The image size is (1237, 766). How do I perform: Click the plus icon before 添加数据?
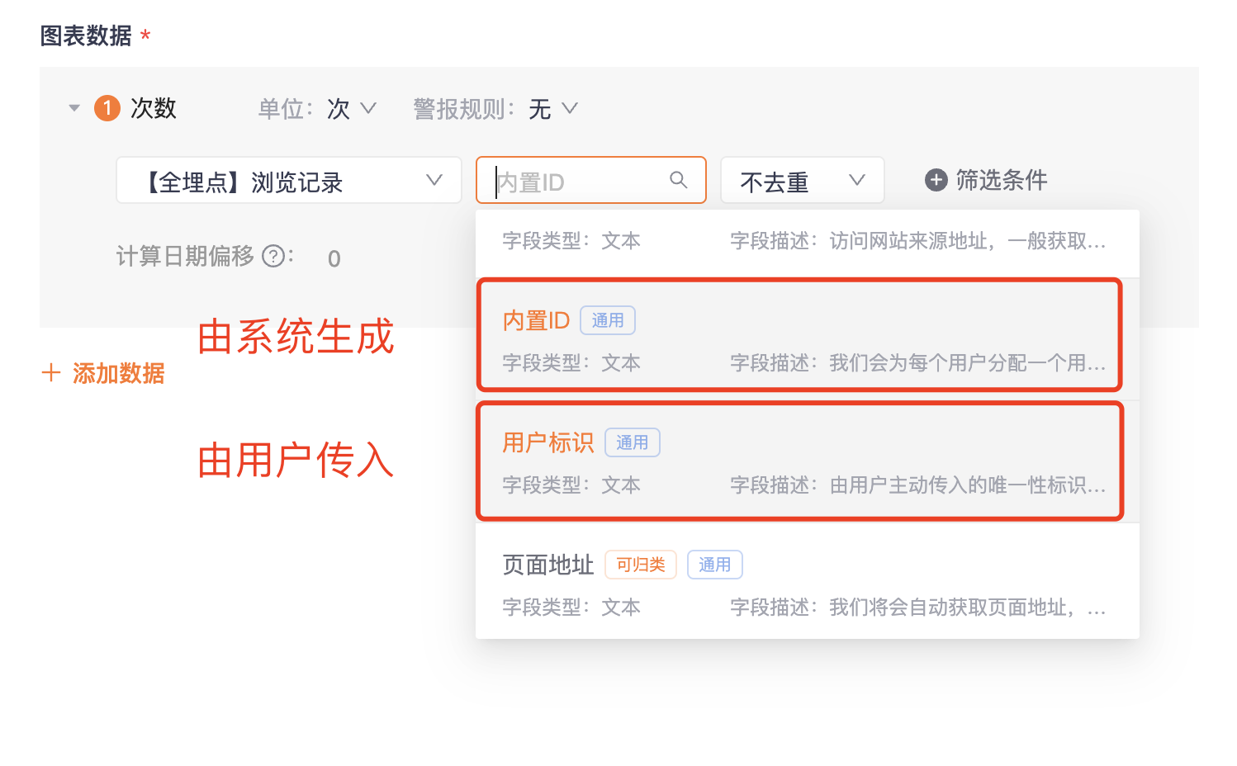coord(51,373)
